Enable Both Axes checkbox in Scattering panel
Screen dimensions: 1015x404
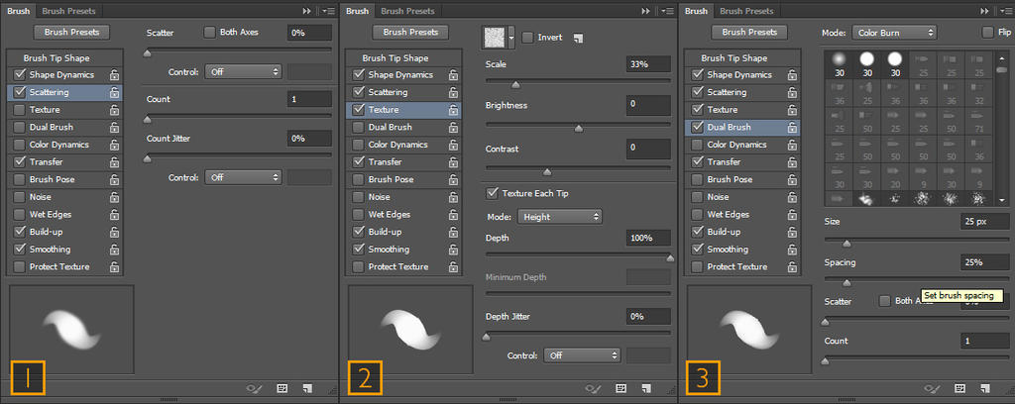pyautogui.click(x=210, y=33)
